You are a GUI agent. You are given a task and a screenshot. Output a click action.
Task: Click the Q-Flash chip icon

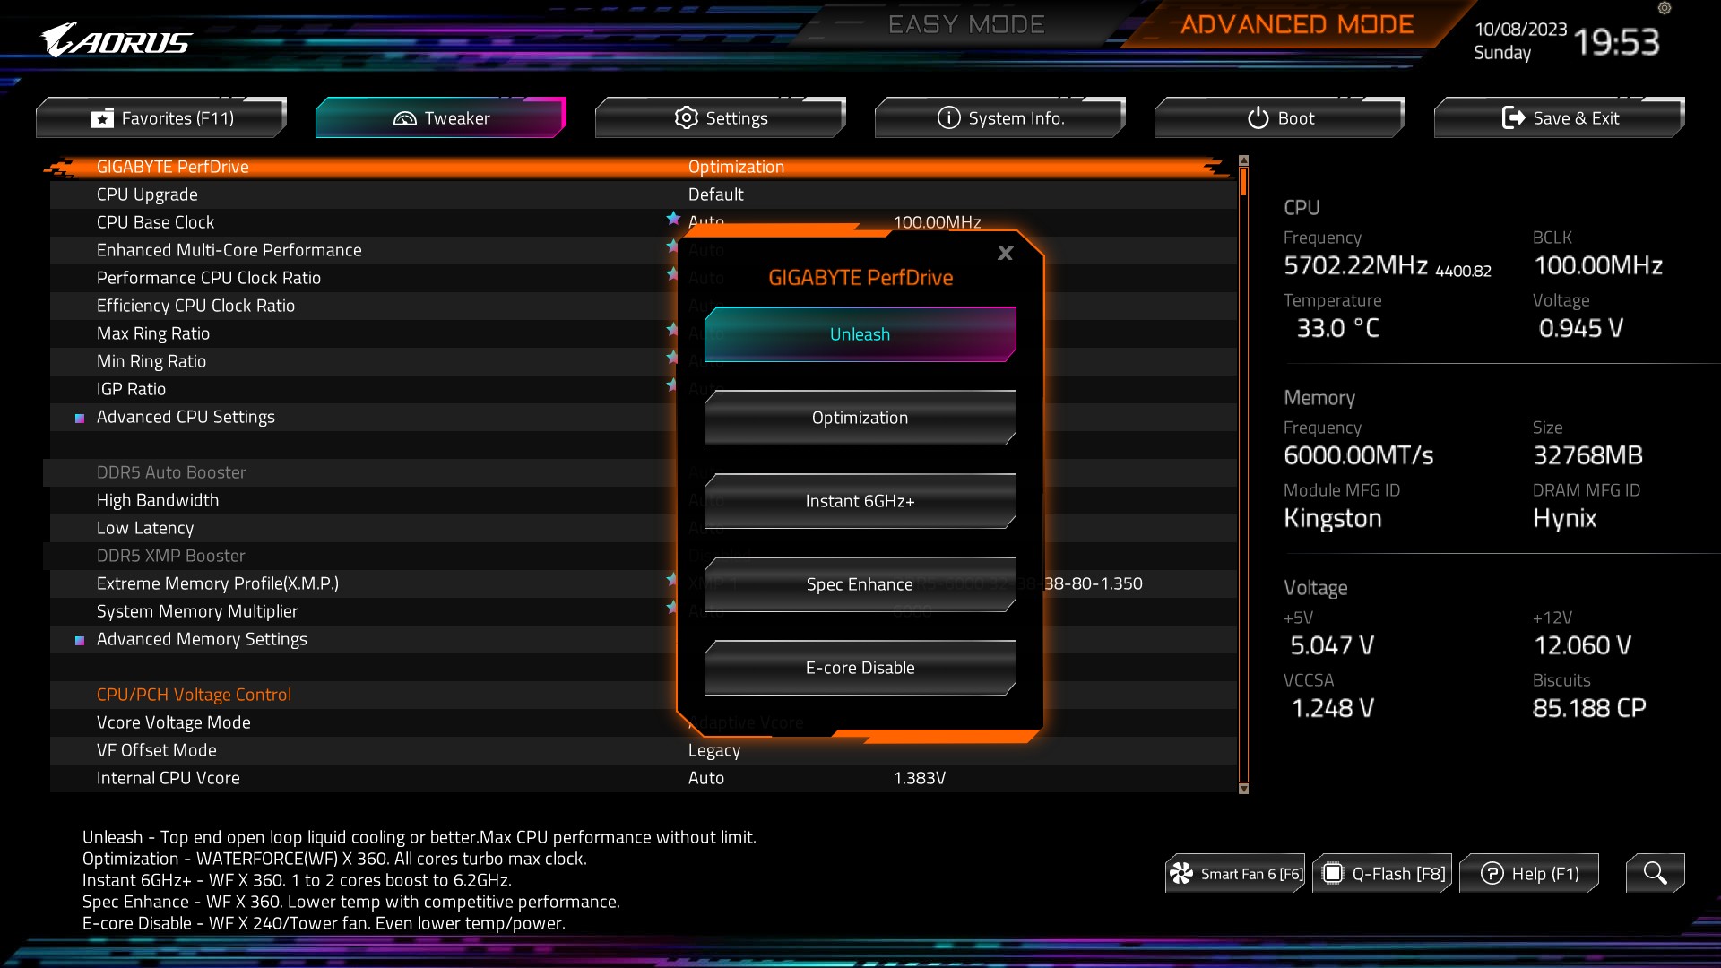[1333, 874]
